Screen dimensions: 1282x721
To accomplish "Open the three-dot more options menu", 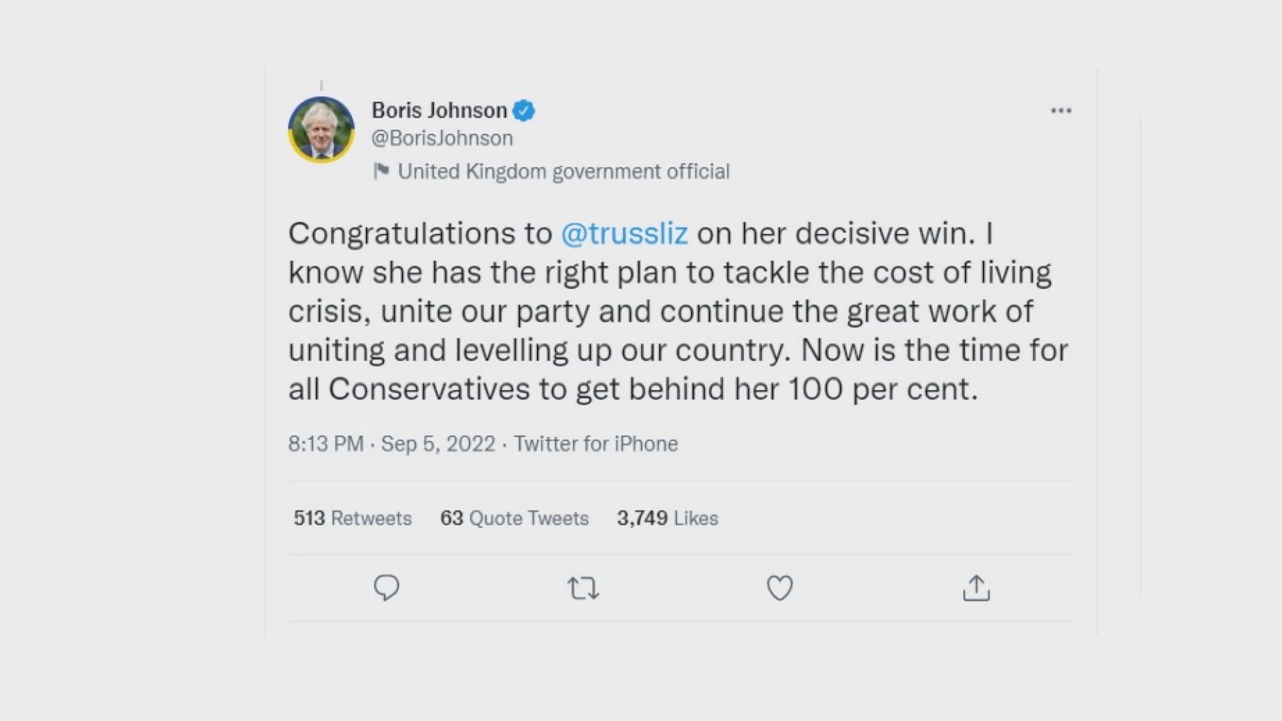I will click(x=1060, y=111).
